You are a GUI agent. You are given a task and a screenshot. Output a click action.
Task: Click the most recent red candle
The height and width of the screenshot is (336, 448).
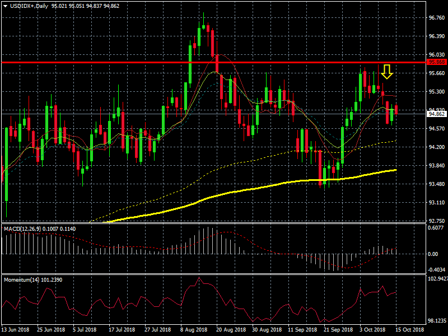(396, 109)
